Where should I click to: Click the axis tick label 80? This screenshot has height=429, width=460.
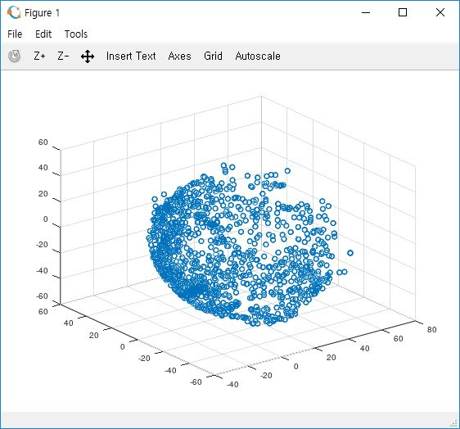click(x=431, y=329)
